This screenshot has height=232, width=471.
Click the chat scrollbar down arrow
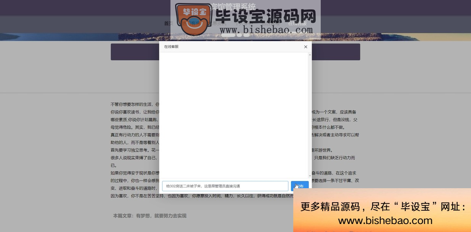(x=310, y=176)
